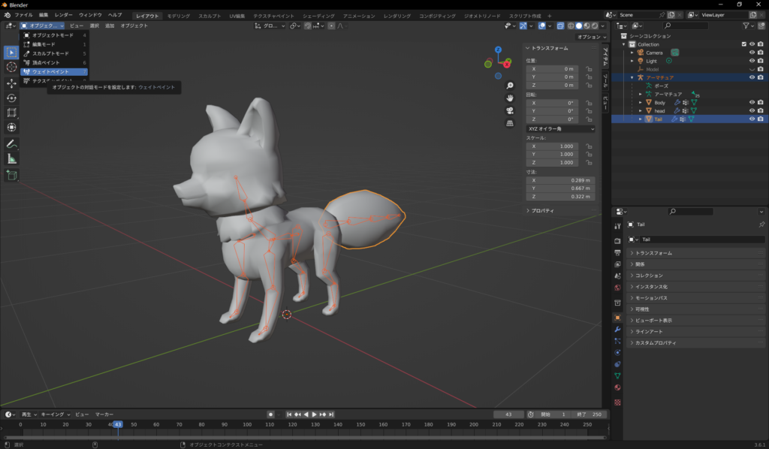The width and height of the screenshot is (769, 449).
Task: Hide the Light object in the outliner
Action: click(x=752, y=61)
